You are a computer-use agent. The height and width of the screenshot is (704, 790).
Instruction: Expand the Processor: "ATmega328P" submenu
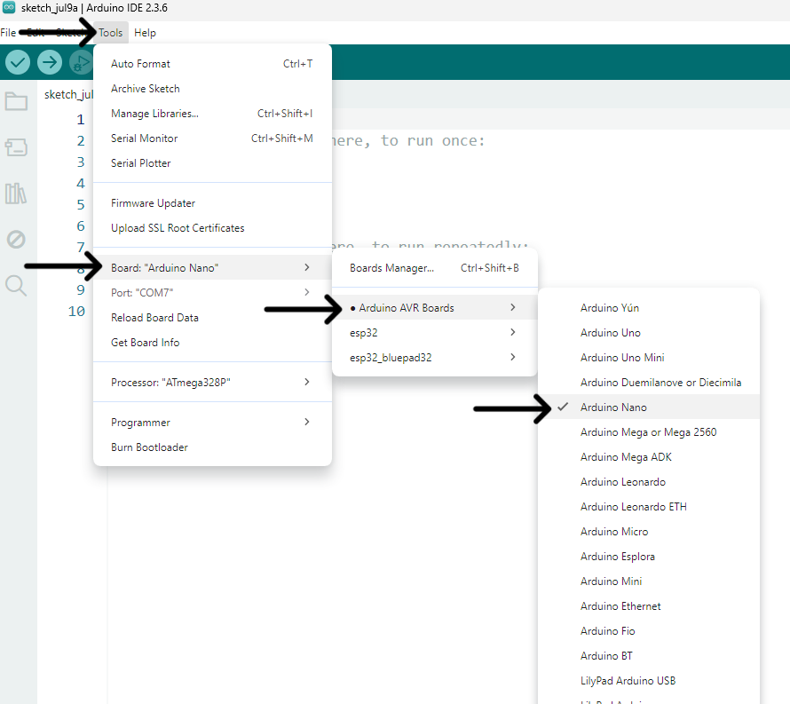[212, 383]
